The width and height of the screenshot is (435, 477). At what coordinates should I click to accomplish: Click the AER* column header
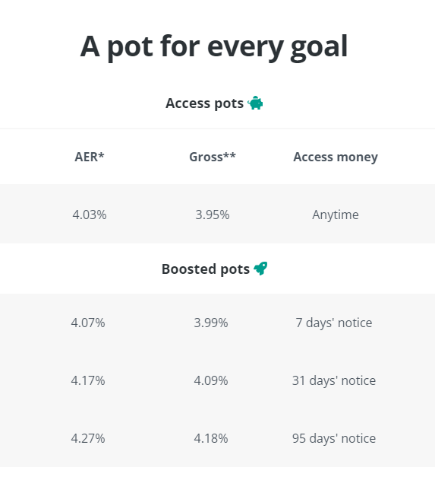tap(90, 157)
